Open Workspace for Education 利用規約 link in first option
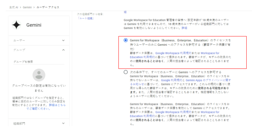257x135 pixels. 175,55
